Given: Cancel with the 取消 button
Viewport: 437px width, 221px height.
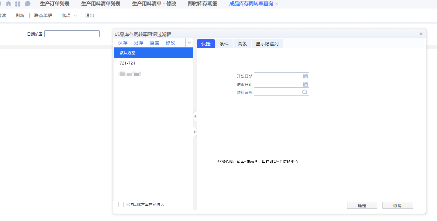Looking at the screenshot, I should point(398,205).
